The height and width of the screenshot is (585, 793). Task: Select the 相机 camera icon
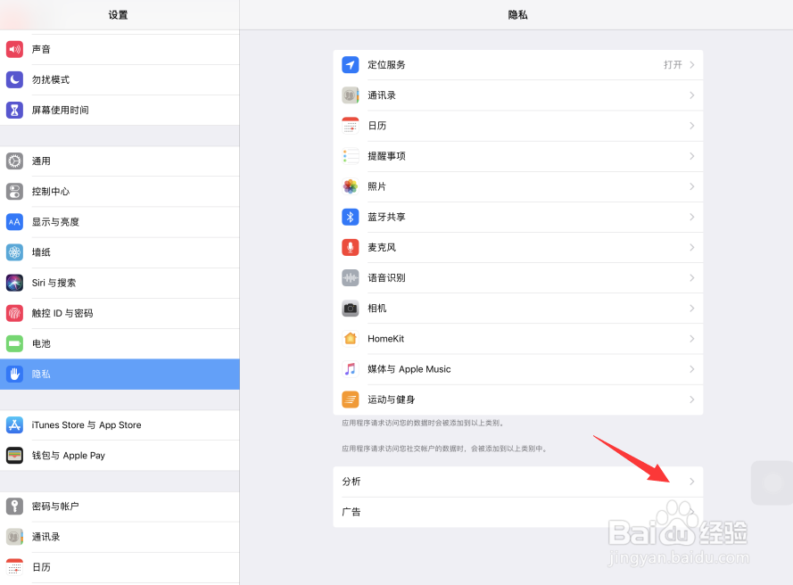click(x=350, y=308)
